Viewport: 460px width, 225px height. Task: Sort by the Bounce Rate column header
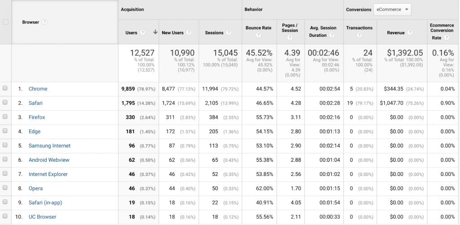coord(258,28)
